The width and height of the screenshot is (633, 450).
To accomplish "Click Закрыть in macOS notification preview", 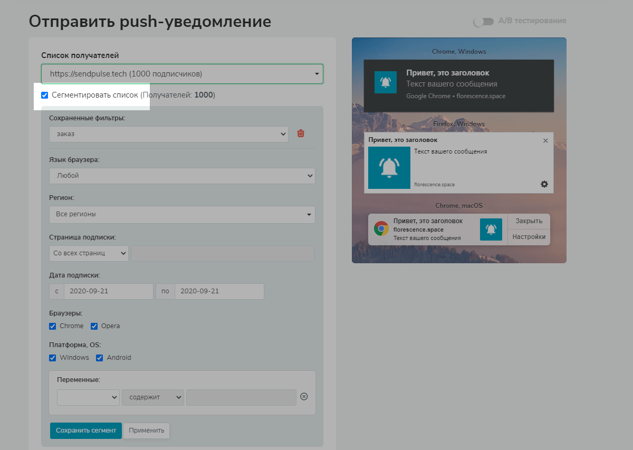I will 529,222.
